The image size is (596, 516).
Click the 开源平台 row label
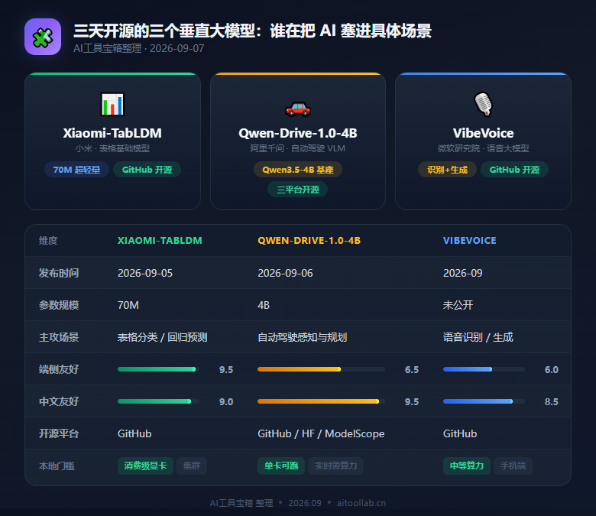59,433
